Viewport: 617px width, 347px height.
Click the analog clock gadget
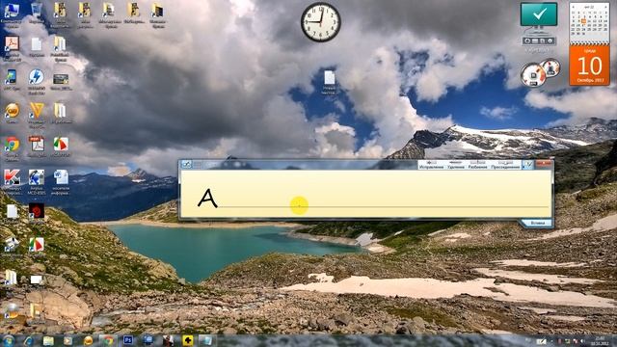click(321, 22)
